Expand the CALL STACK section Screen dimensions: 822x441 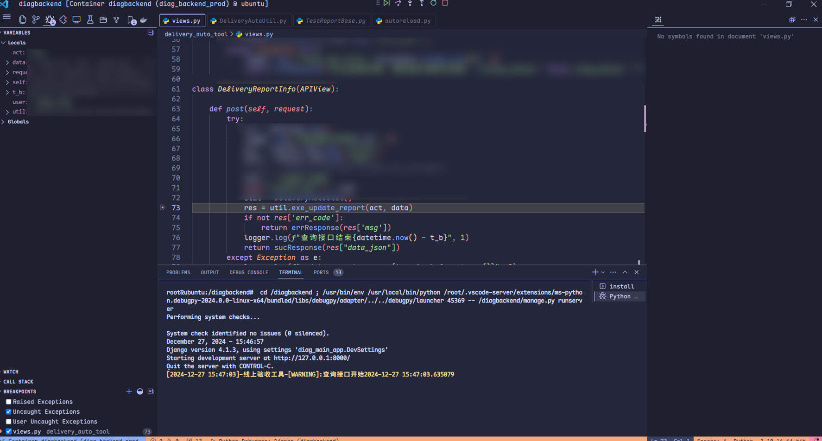[x=18, y=382]
